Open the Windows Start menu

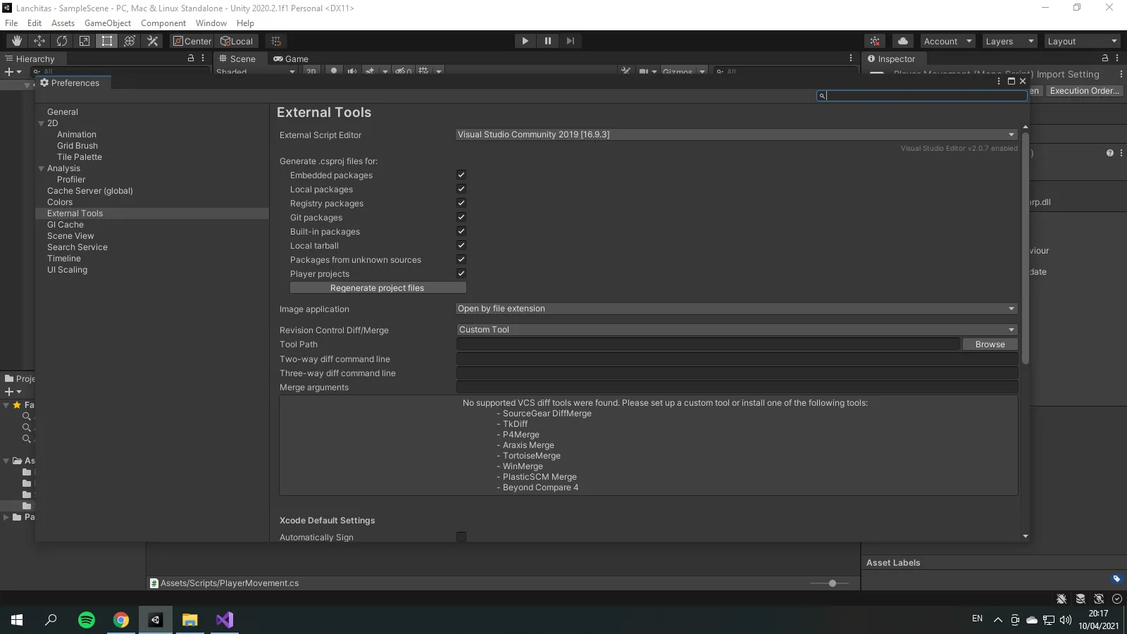(17, 620)
